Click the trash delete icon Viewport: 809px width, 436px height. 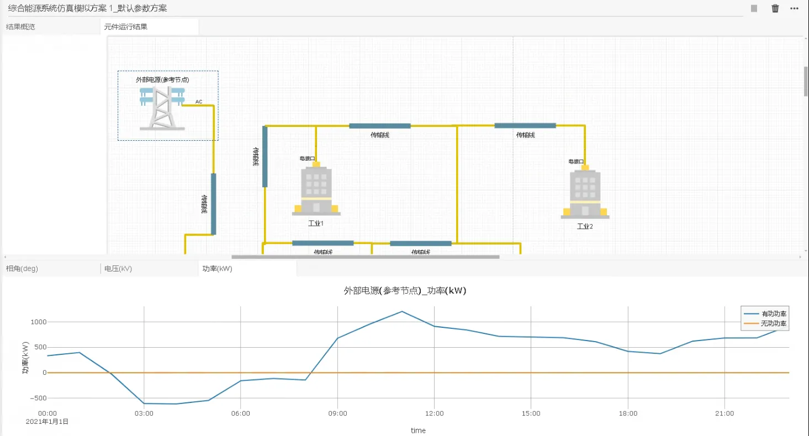(775, 8)
